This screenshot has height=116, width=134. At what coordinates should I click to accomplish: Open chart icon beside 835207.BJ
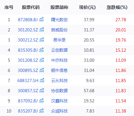[41, 111]
